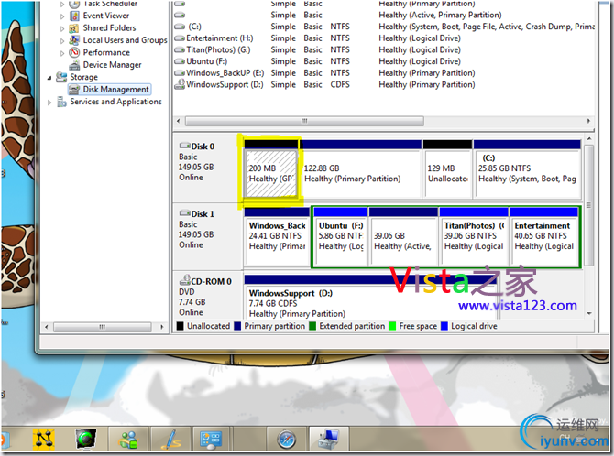This screenshot has height=456, width=614.
Task: Select Windows_Back 24.41 GB partition on Disk 1
Action: [278, 237]
